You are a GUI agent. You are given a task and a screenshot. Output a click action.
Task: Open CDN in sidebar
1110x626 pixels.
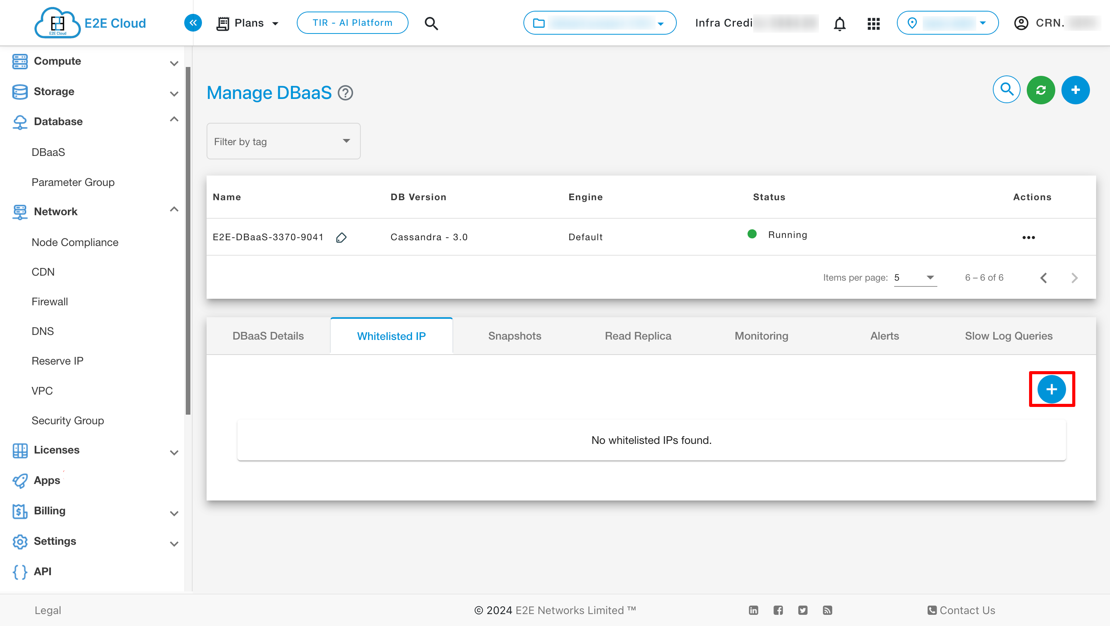tap(43, 272)
